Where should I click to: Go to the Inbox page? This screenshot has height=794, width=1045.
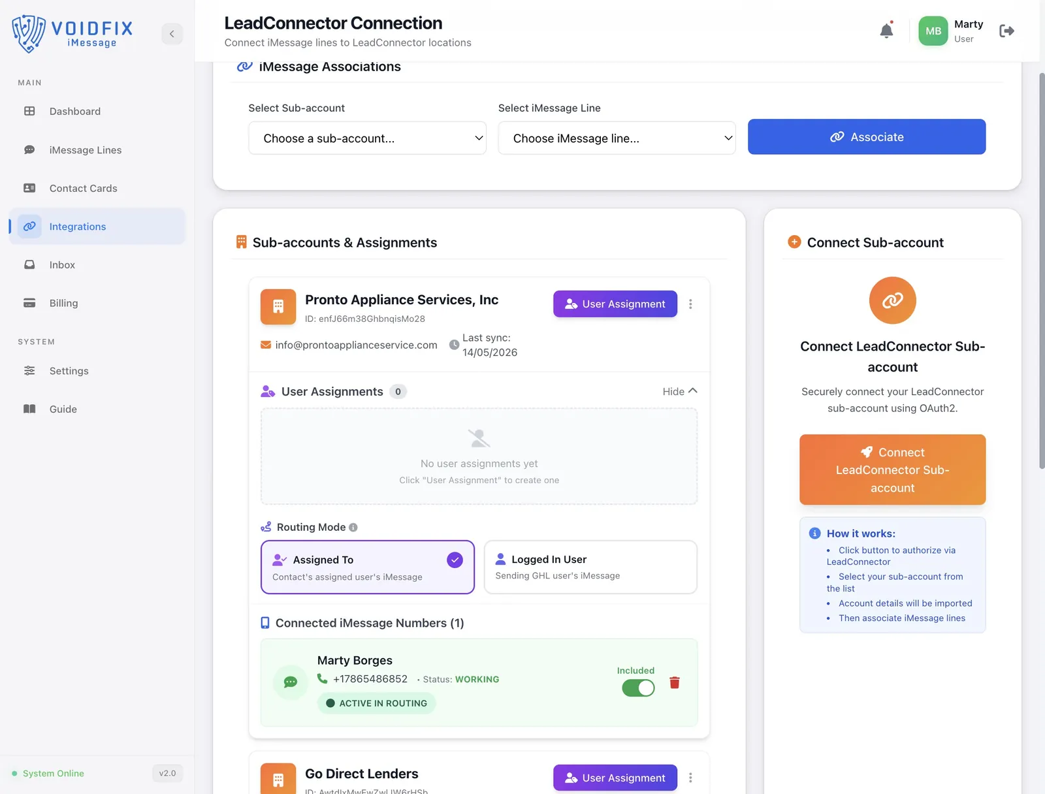97,264
